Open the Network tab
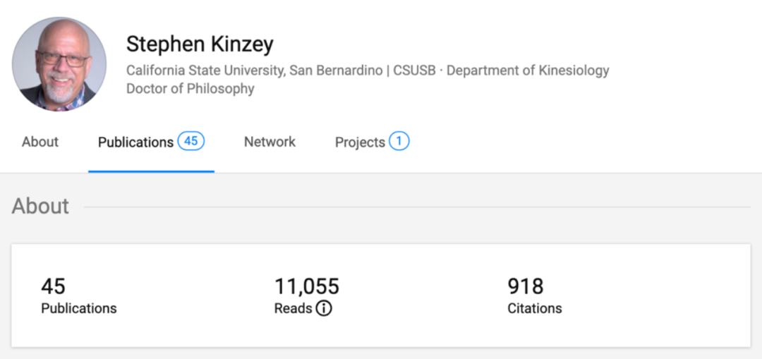The height and width of the screenshot is (359, 762). click(x=270, y=142)
